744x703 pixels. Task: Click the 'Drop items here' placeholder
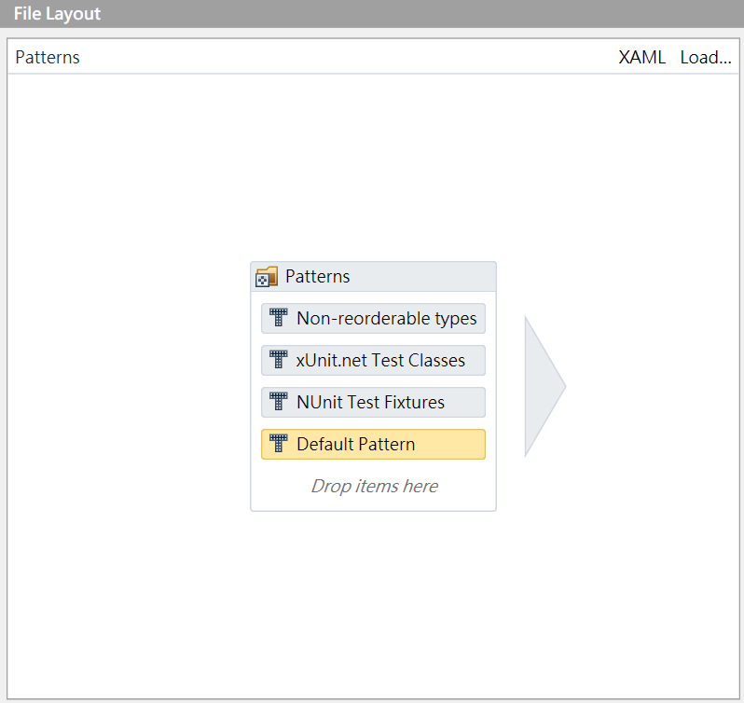(x=374, y=486)
